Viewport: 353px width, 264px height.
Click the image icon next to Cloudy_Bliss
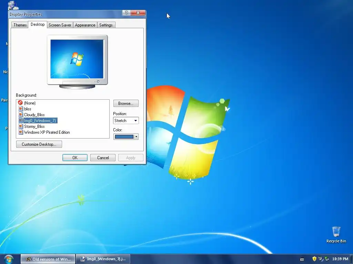(21, 115)
